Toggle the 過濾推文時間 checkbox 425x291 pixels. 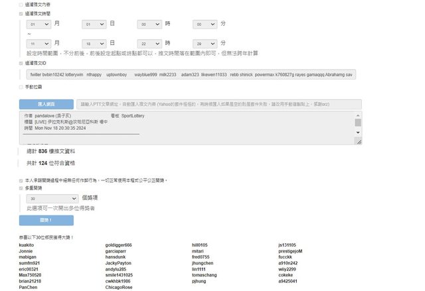click(20, 13)
